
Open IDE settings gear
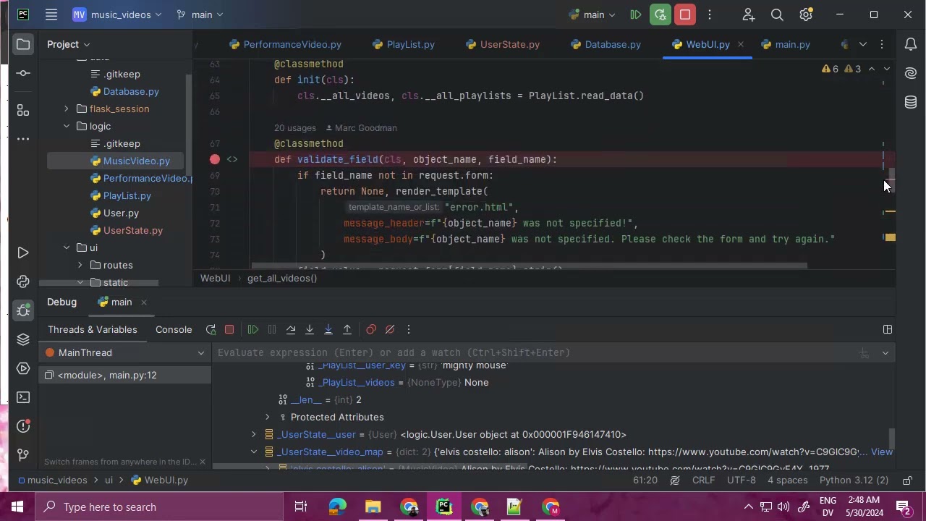tap(806, 14)
